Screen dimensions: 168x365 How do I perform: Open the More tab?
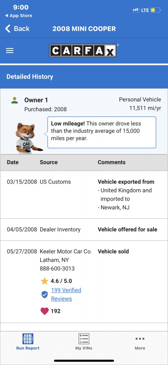point(140,343)
